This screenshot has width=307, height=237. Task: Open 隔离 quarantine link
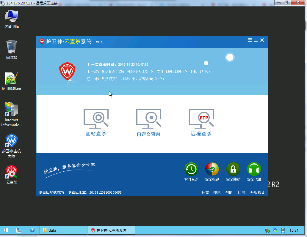217,192
